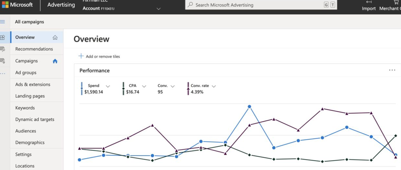Click the $1,590.14 spend value
The height and width of the screenshot is (170, 401).
(x=94, y=92)
